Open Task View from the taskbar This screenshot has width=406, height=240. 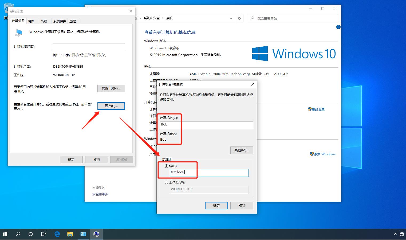(44, 234)
